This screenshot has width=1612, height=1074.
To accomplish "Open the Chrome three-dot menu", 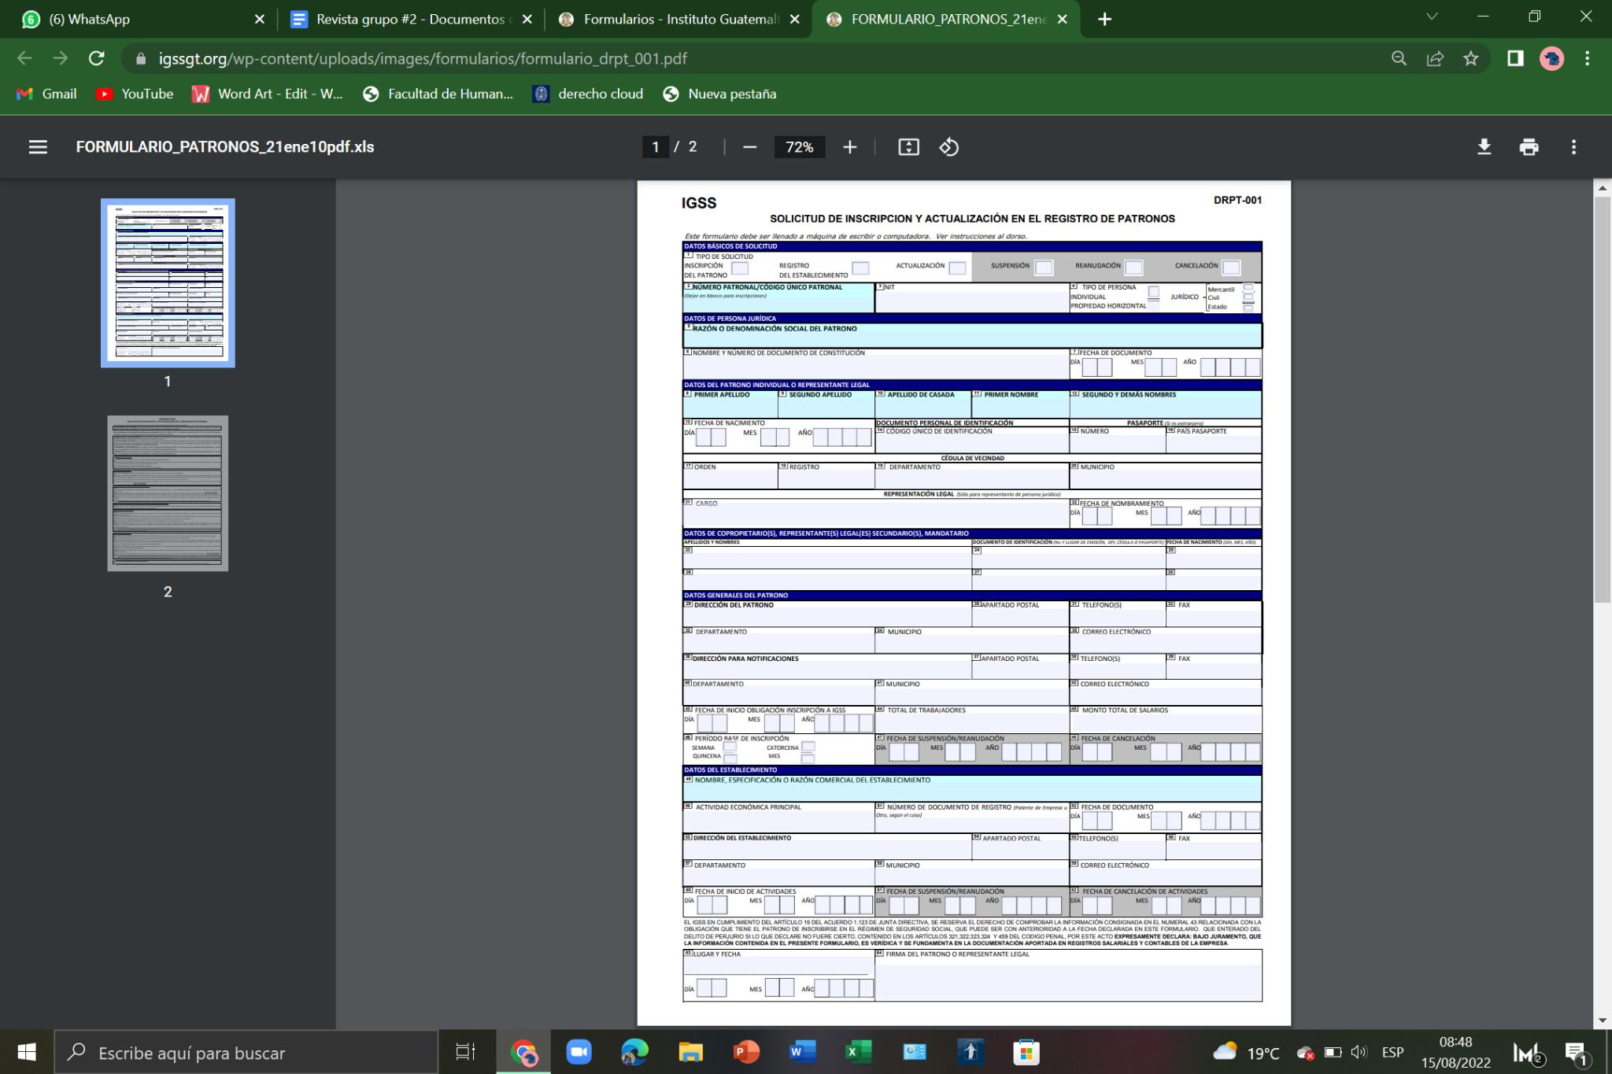I will pos(1587,58).
